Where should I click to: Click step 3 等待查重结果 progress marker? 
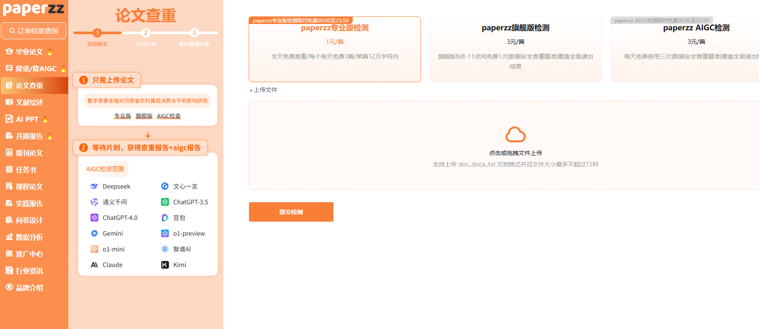pos(194,33)
